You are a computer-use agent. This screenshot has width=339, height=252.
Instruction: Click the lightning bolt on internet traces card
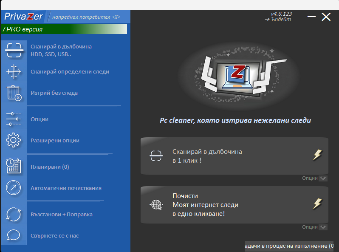(x=317, y=204)
